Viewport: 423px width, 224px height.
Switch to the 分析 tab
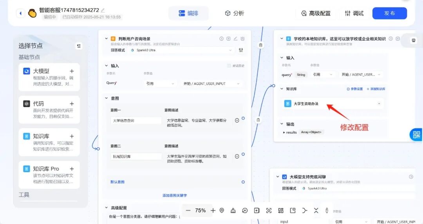pyautogui.click(x=235, y=13)
